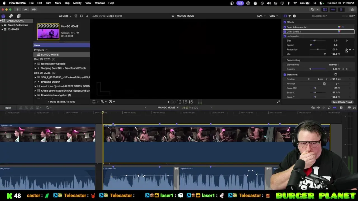
Task: Open the Effects browser icon in timeline bar
Action: pyautogui.click(x=349, y=108)
